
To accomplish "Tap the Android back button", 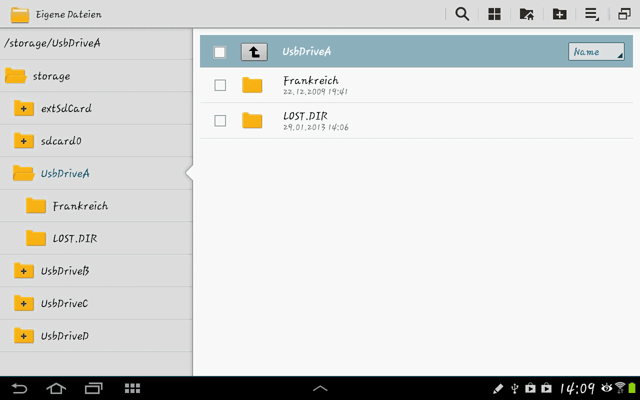I will point(19,388).
